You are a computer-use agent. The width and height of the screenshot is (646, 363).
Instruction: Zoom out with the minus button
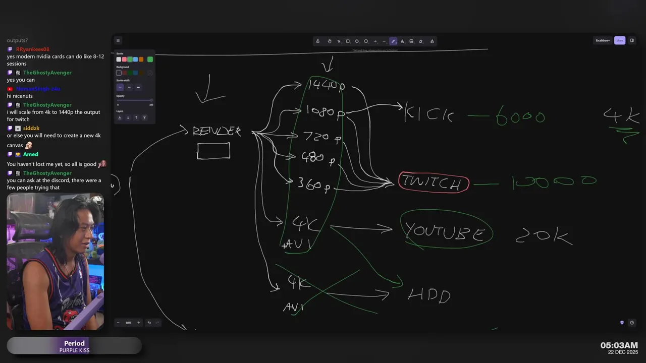(118, 323)
